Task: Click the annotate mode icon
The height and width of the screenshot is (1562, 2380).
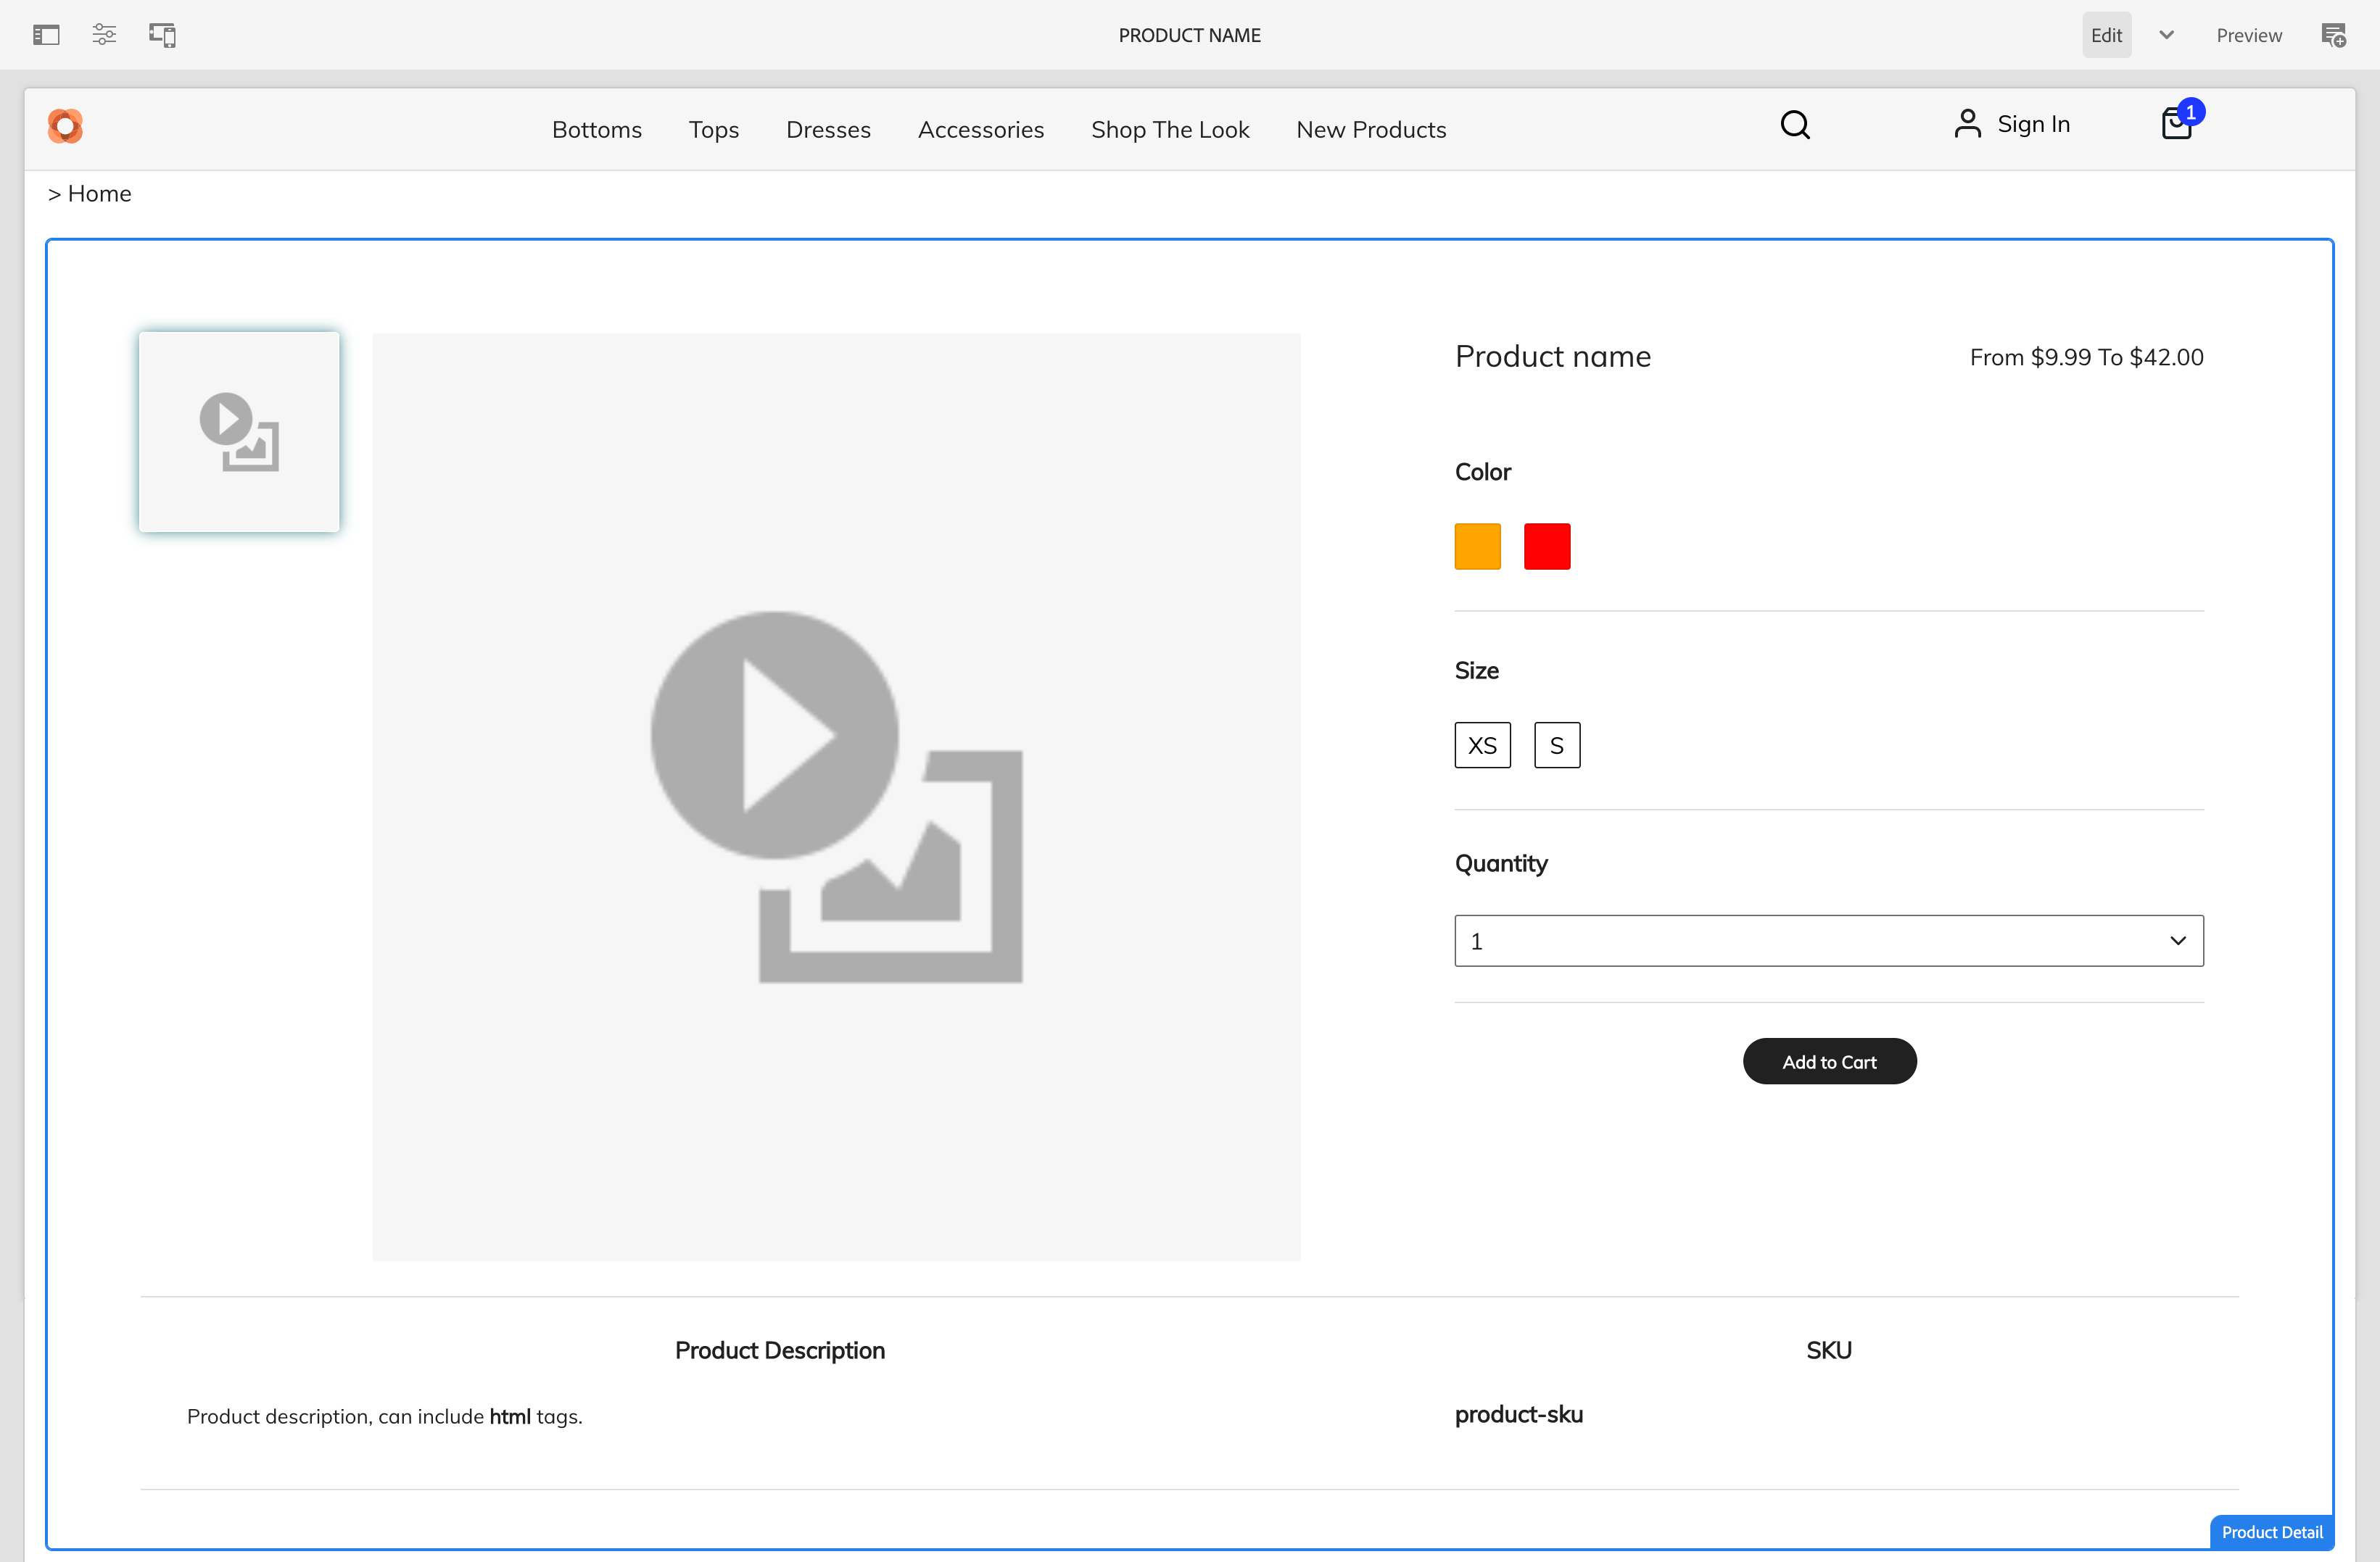Action: point(2333,35)
